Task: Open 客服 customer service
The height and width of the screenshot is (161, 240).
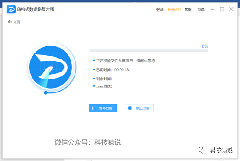Action: coord(188,10)
